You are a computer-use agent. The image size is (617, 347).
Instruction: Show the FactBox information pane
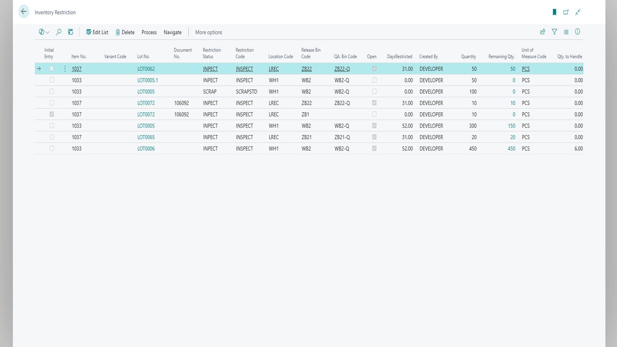coord(577,32)
